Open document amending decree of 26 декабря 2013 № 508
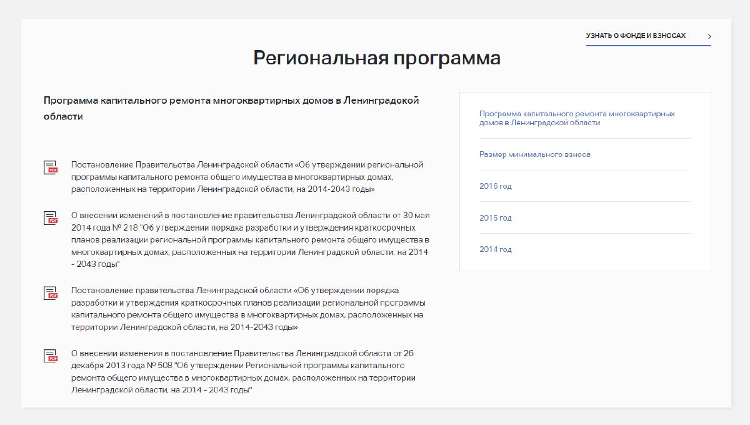 tap(243, 372)
